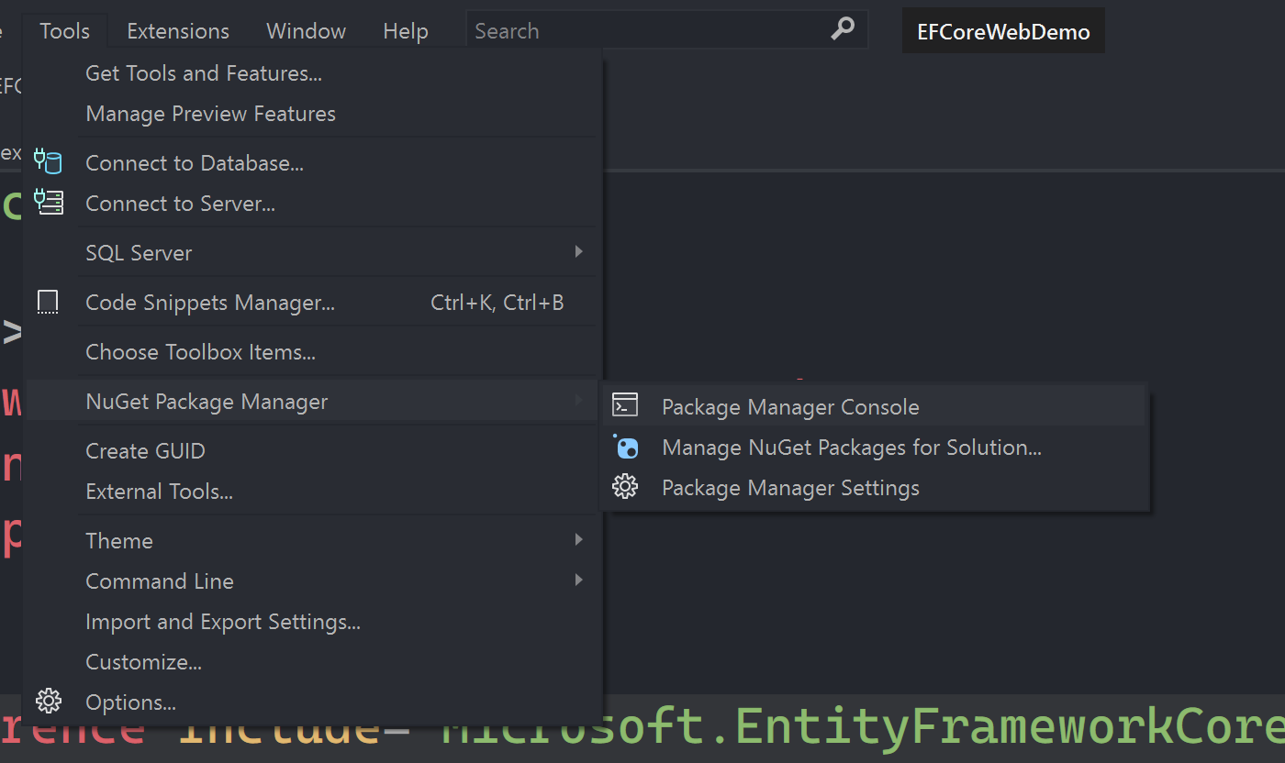Click "Get Tools and Features..."
Image resolution: width=1285 pixels, height=763 pixels.
pos(203,72)
